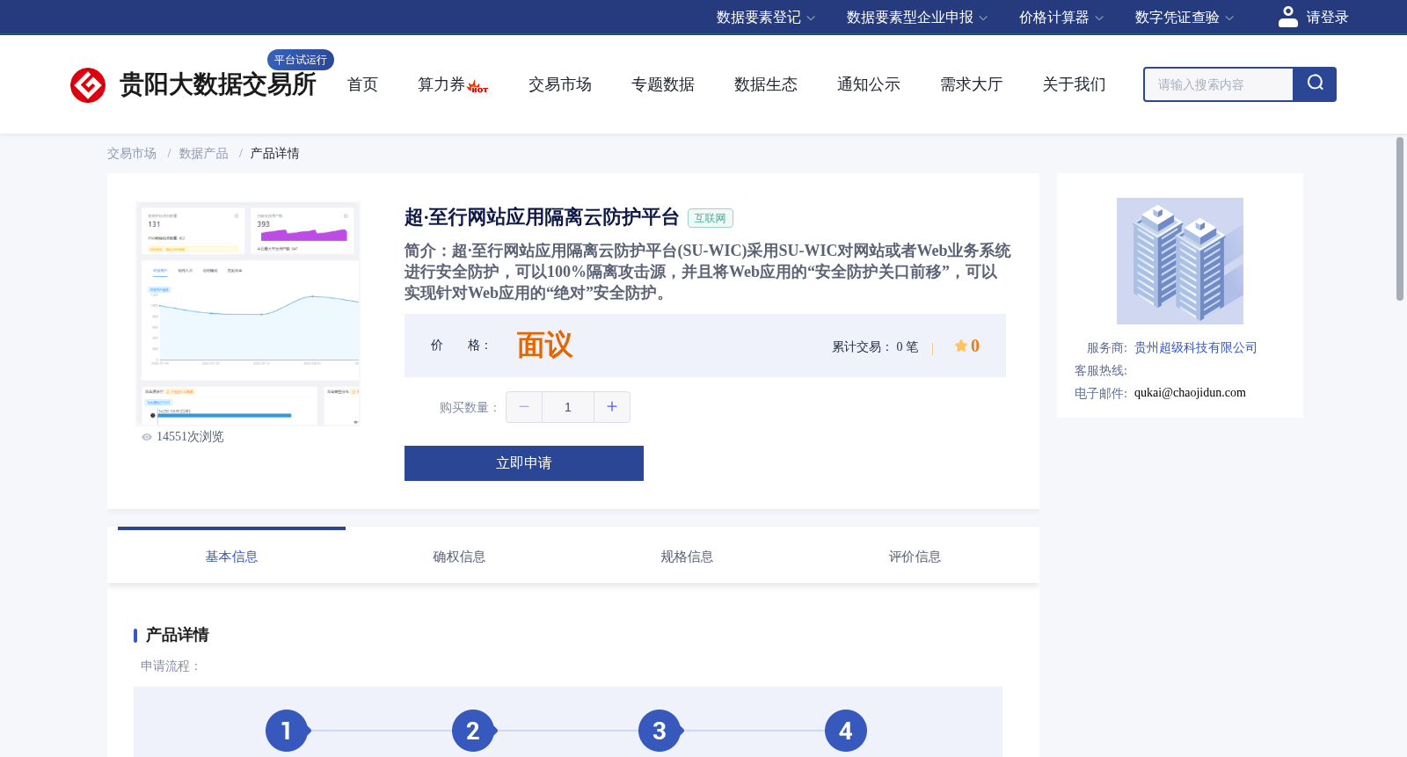Open 算力券 navigation item
This screenshot has width=1407, height=757.
[x=441, y=84]
